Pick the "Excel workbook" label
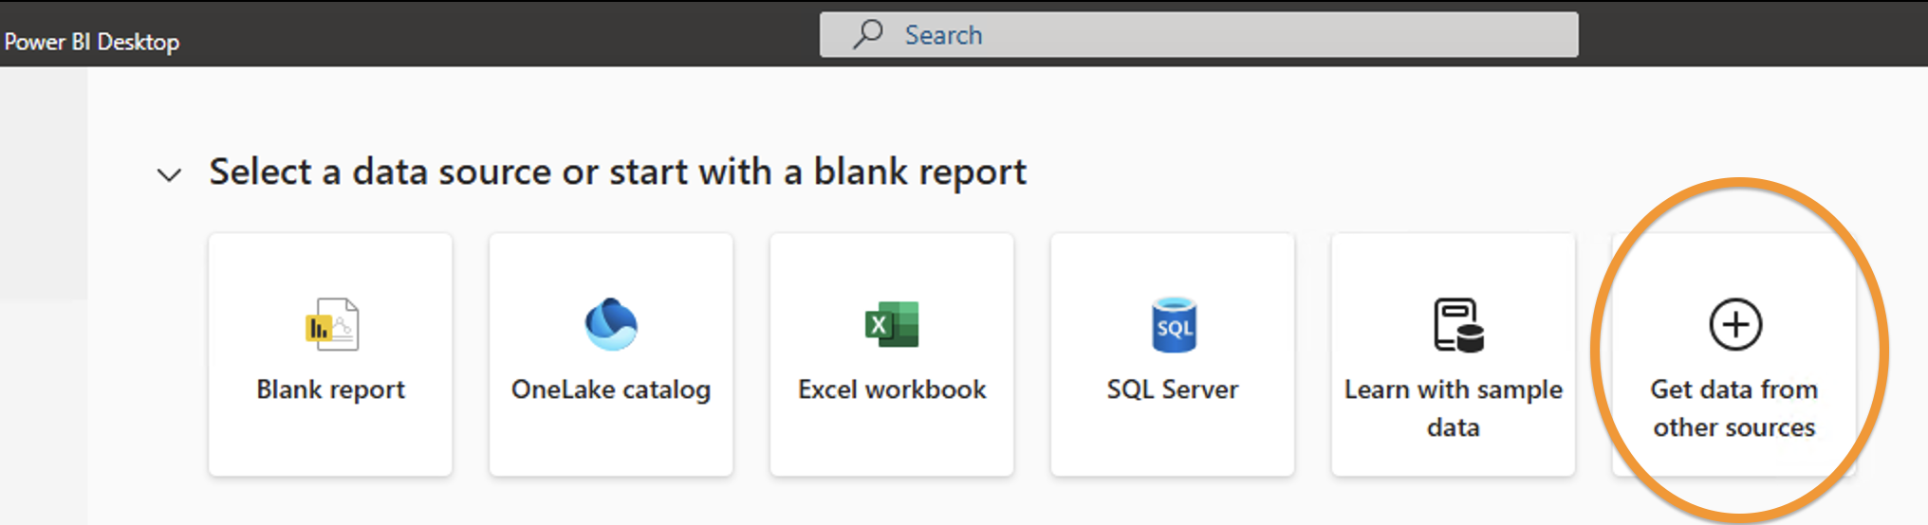Screen dimensions: 1928x525 892,389
